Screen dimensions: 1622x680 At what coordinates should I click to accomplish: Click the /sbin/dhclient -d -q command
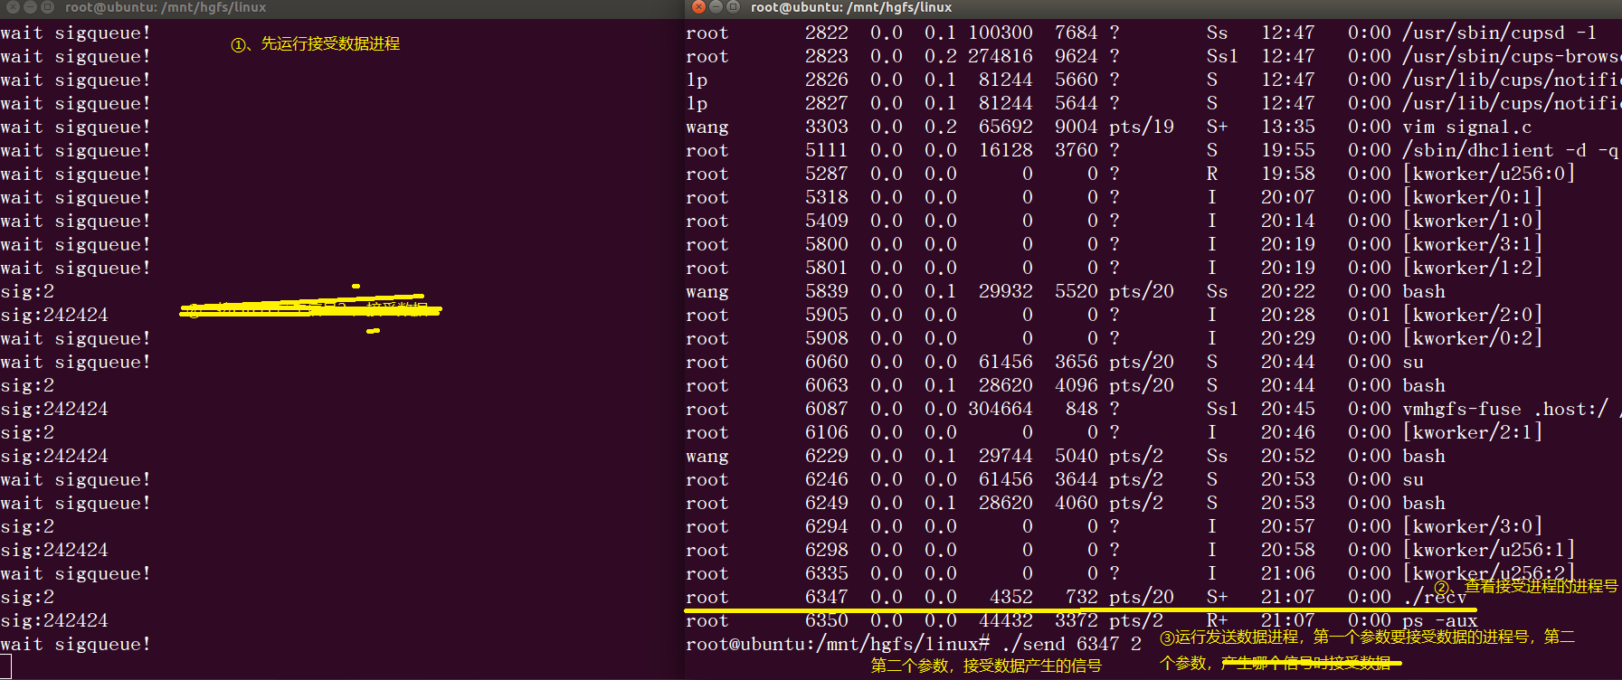(x=1511, y=150)
